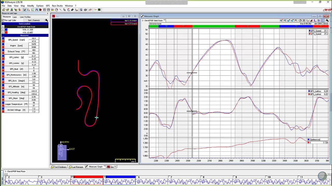The width and height of the screenshot is (332, 186).
Task: Select the GPS_LatAcc [g] channel
Action: point(16,57)
